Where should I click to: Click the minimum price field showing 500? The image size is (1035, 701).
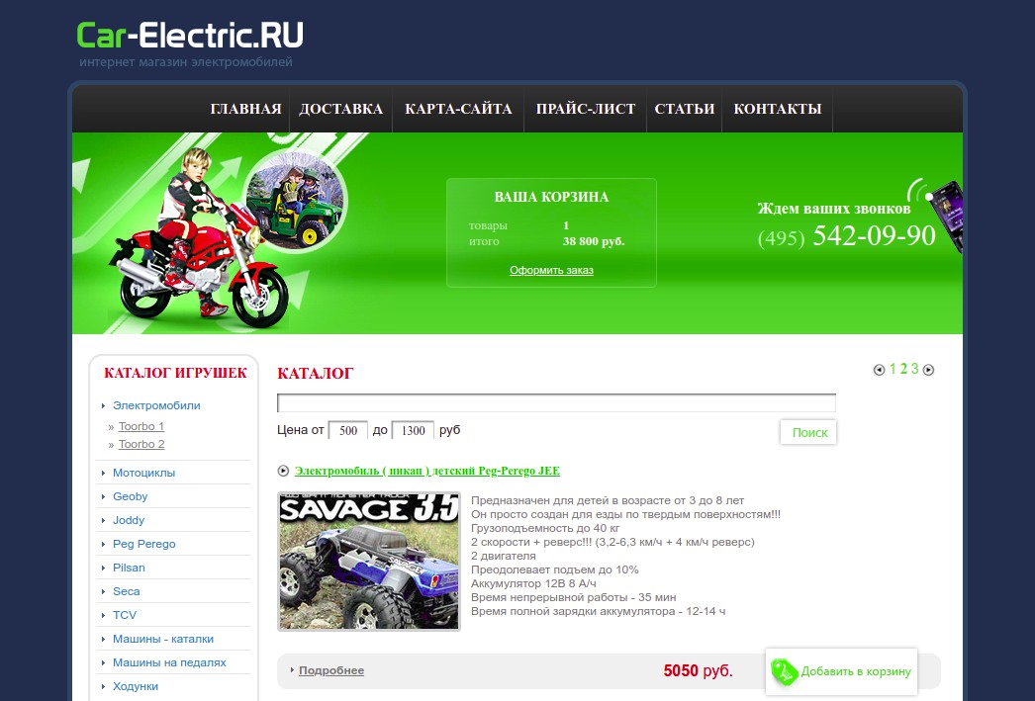click(x=348, y=431)
